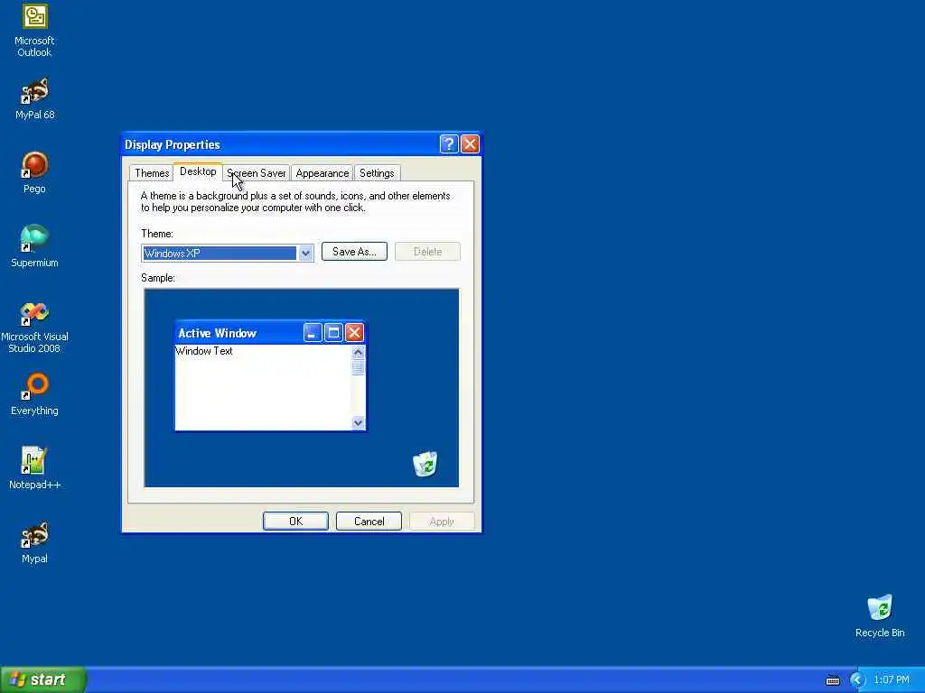Open the Start menu
The height and width of the screenshot is (693, 925).
coord(43,679)
